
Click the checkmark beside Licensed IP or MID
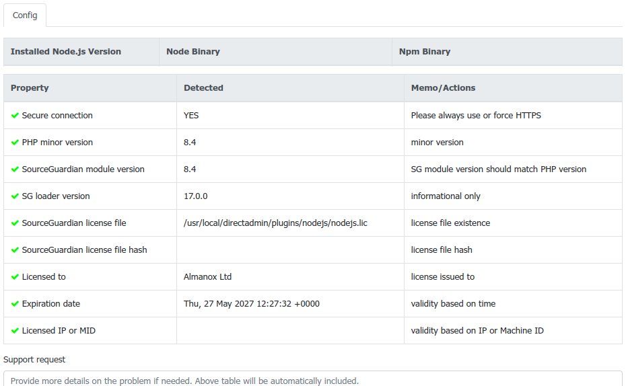point(15,331)
